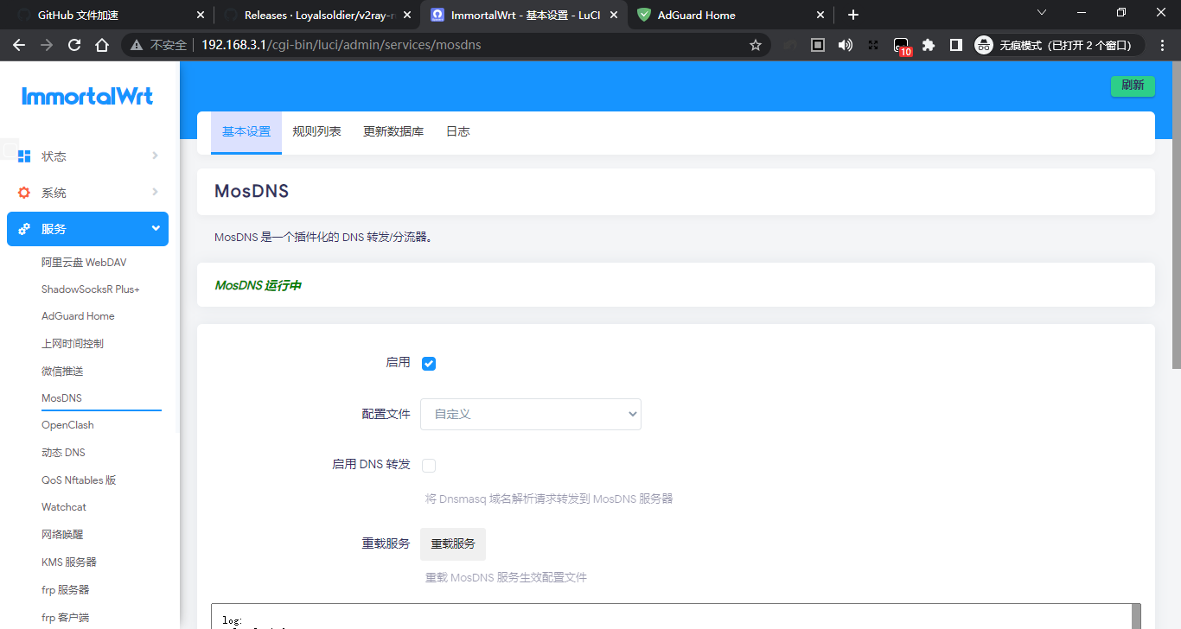1181x629 pixels.
Task: Click the green 刷新 button
Action: tap(1133, 86)
